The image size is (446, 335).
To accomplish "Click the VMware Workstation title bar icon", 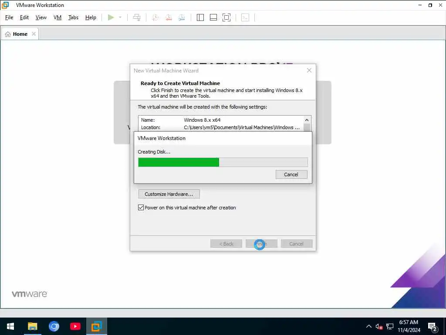I will (x=5, y=5).
